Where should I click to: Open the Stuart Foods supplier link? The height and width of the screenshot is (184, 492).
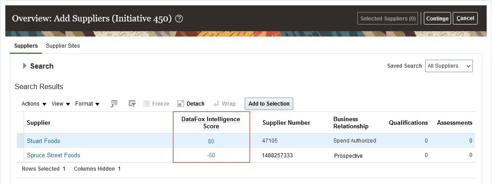[x=43, y=141]
